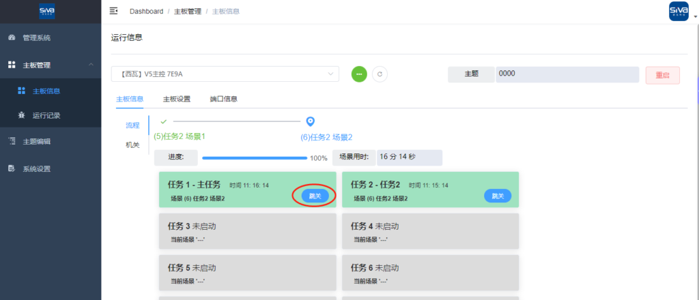The image size is (699, 300).
Task: Switch to the 主板设置 tab
Action: (x=176, y=99)
